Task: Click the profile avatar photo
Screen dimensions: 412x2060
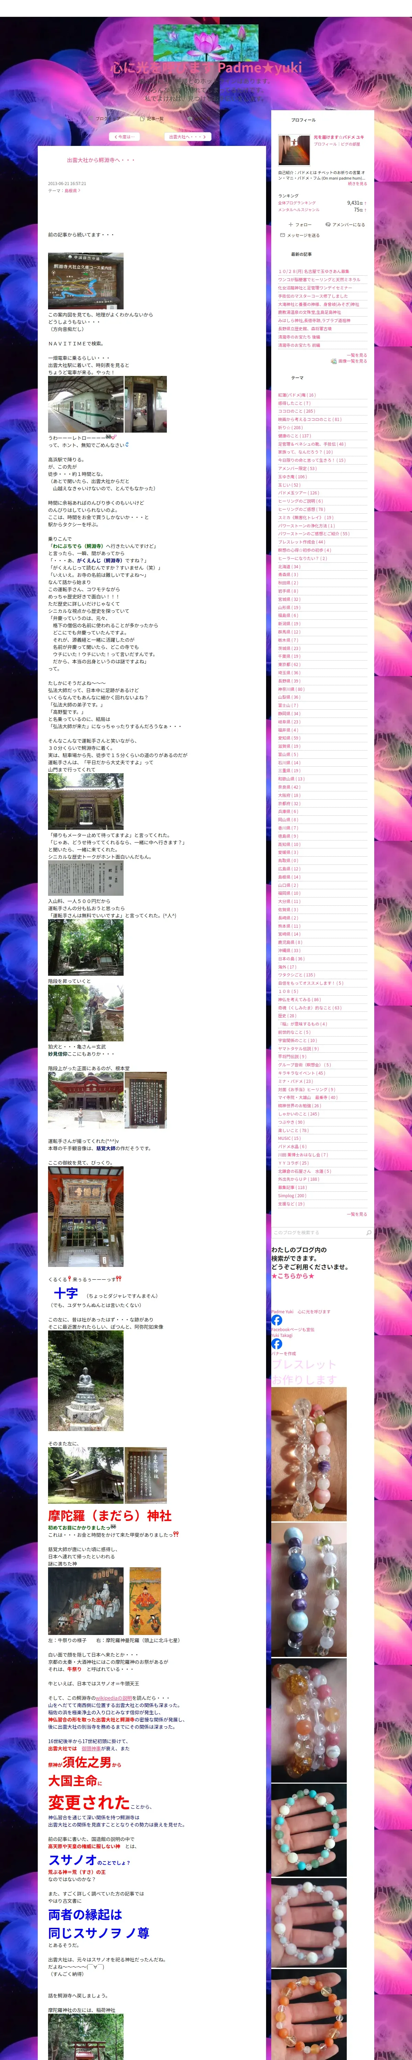Action: (x=294, y=150)
